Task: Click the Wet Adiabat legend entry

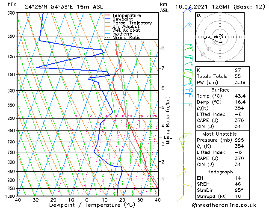Action: (x=122, y=30)
